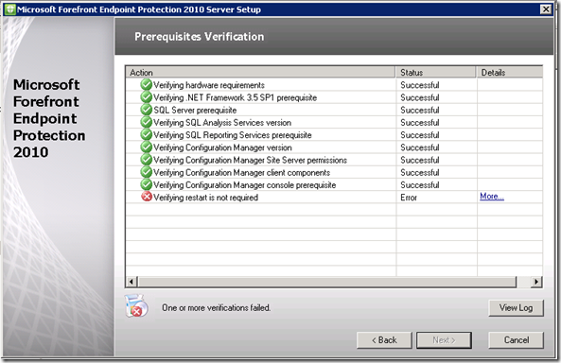Viewport: 561px width, 363px height.
Task: Click check icon for Configuration Manager console prerequisite
Action: (146, 184)
